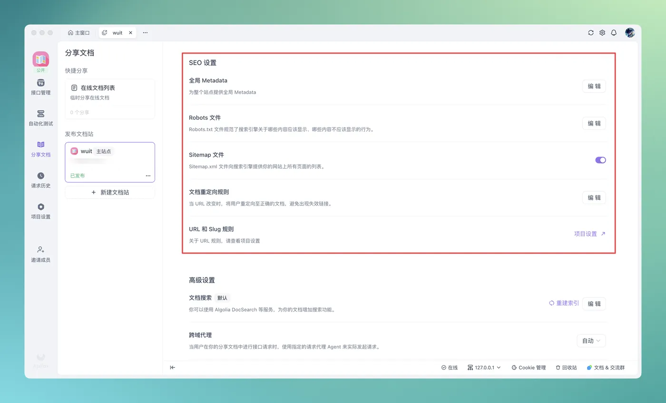Screen dimensions: 666x403
Task: Open Cookie 管理
Action: tap(529, 368)
